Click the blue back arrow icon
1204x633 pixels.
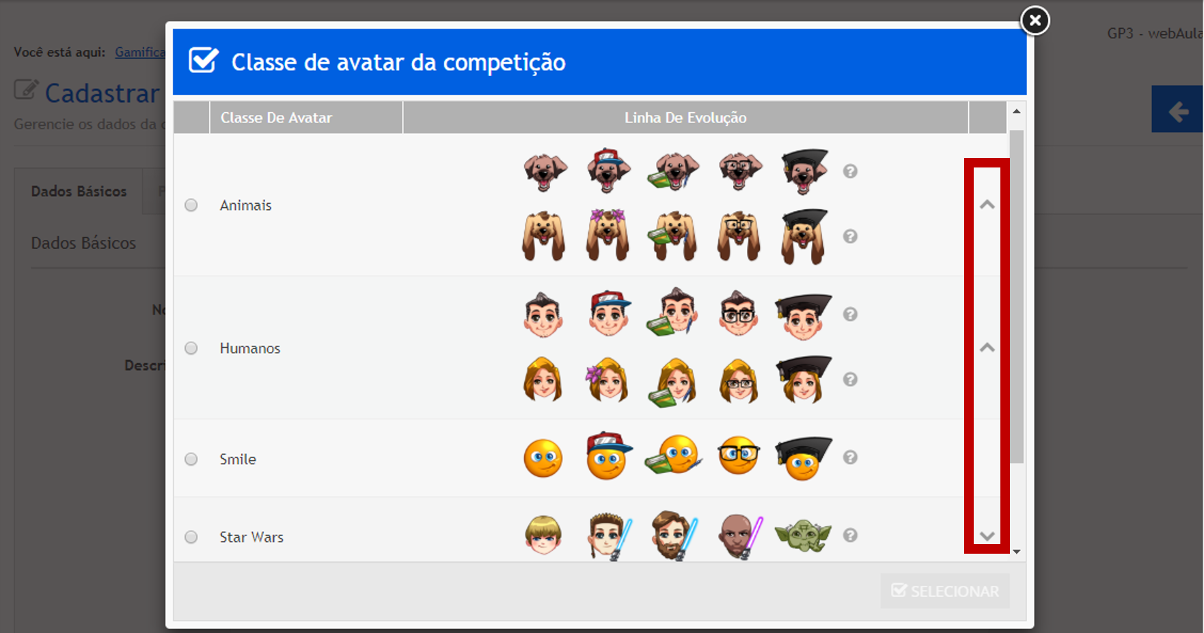[1177, 109]
